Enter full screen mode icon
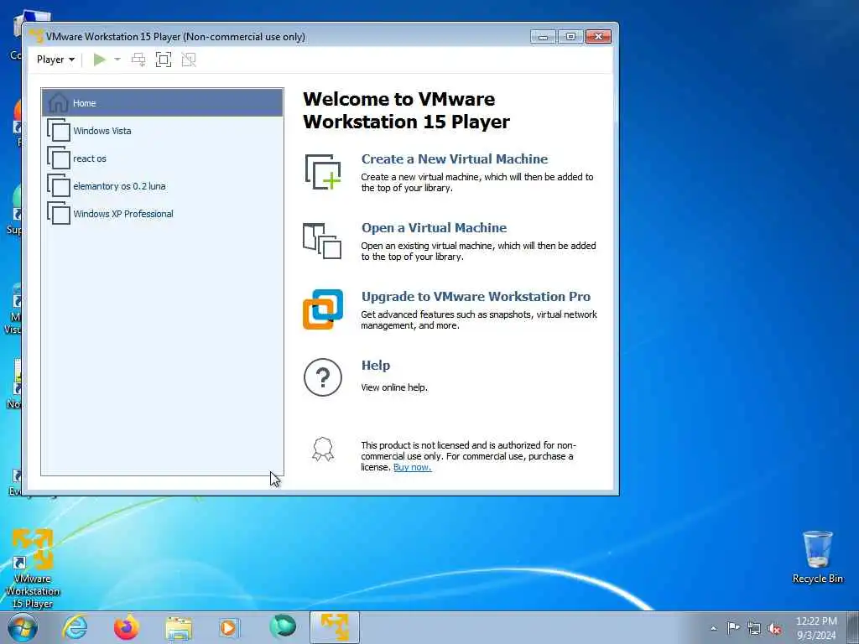 pyautogui.click(x=164, y=60)
